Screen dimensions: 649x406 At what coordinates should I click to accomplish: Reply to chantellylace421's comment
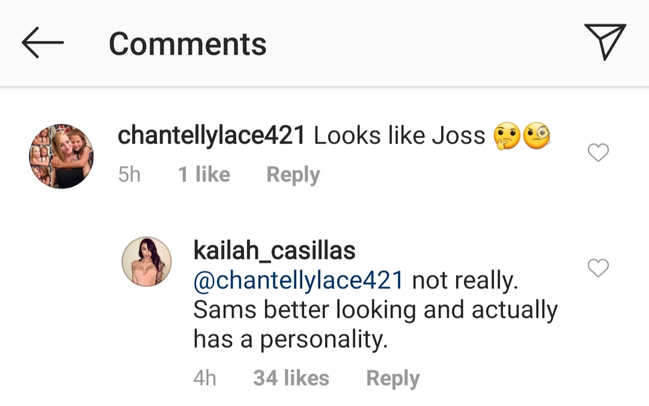(x=293, y=175)
